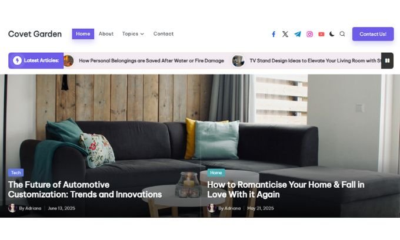The image size is (400, 240).
Task: Open the Covet Garden site logo
Action: pos(35,34)
